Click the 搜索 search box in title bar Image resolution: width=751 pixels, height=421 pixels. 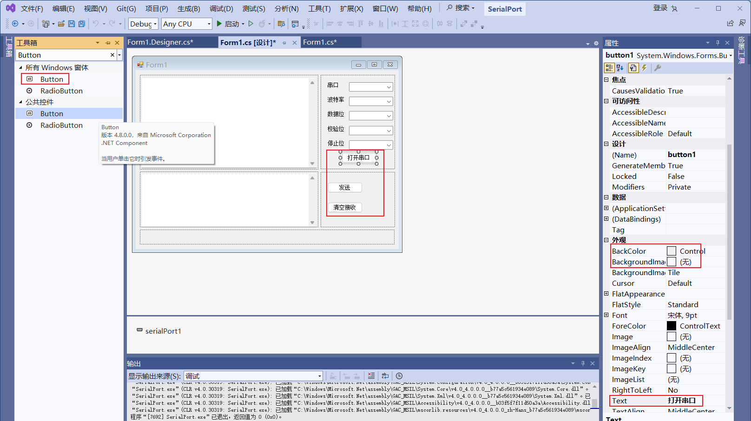pyautogui.click(x=461, y=8)
